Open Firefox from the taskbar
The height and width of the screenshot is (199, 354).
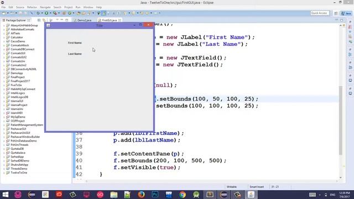(142, 195)
